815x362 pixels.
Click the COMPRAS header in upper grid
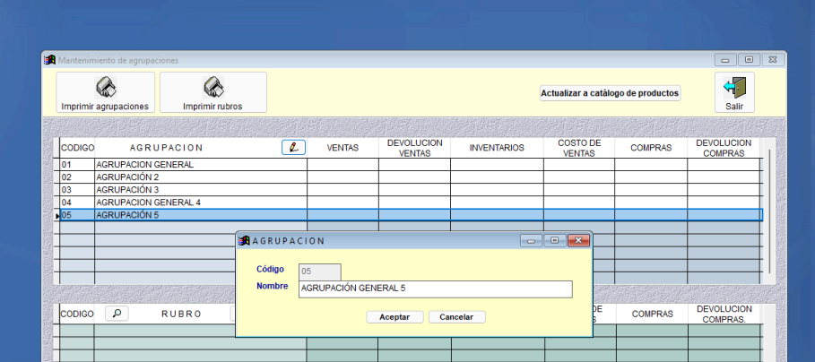tap(651, 148)
